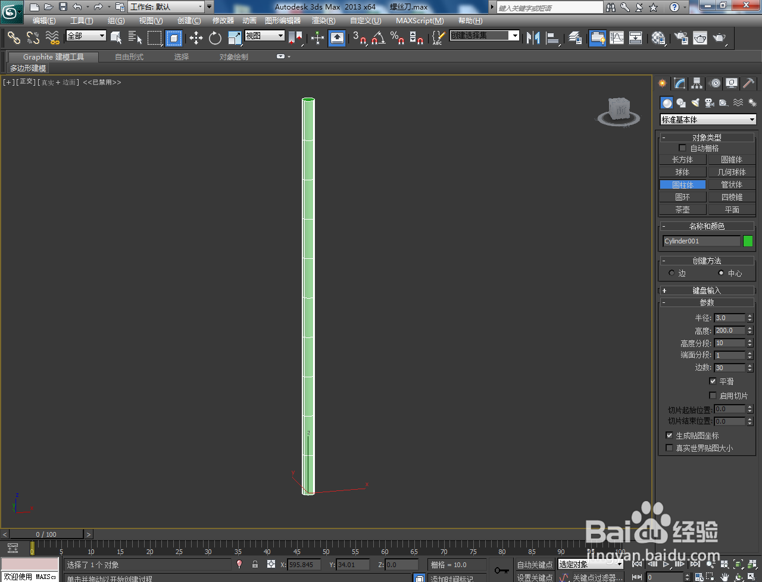Open the Curve Editor icon

[617, 38]
